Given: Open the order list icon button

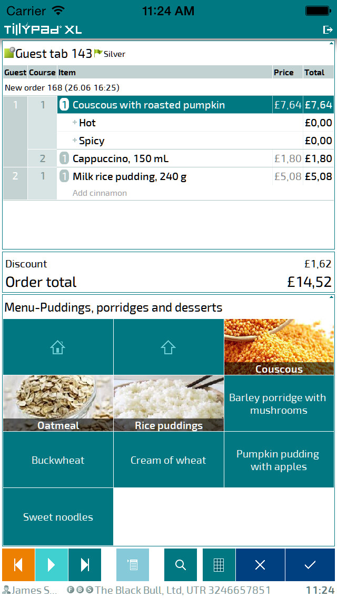Looking at the screenshot, I should 133,565.
